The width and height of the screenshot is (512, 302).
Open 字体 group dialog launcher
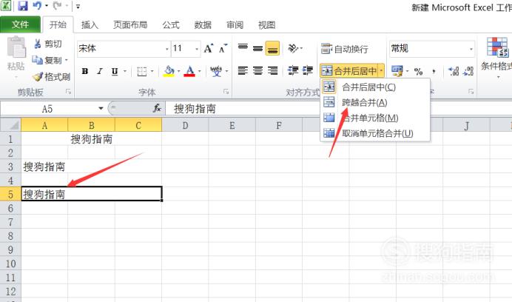point(226,93)
